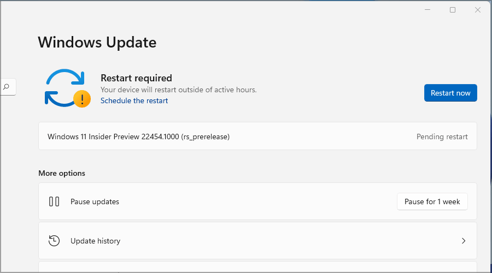
Task: Click the orange warning badge icon
Action: point(82,99)
